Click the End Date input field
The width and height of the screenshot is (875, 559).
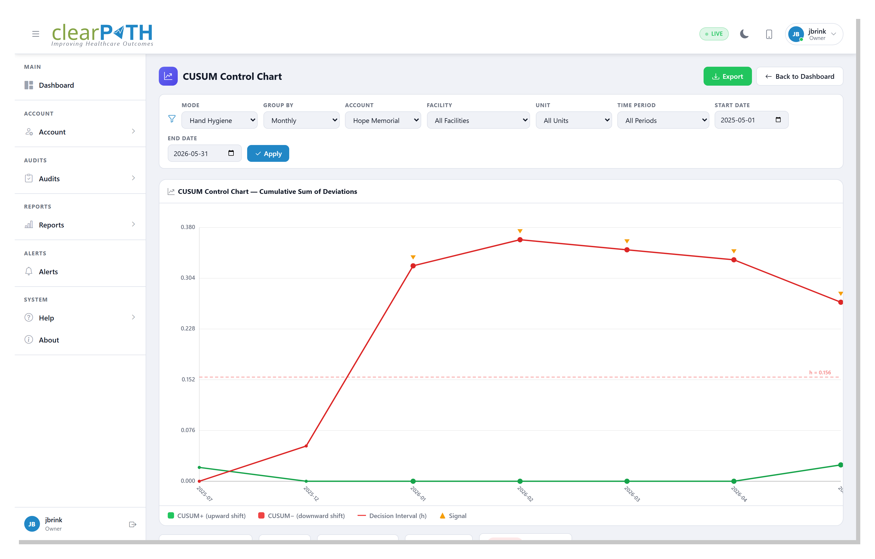pyautogui.click(x=205, y=153)
